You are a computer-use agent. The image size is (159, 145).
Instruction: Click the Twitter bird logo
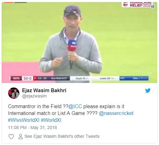point(148,91)
